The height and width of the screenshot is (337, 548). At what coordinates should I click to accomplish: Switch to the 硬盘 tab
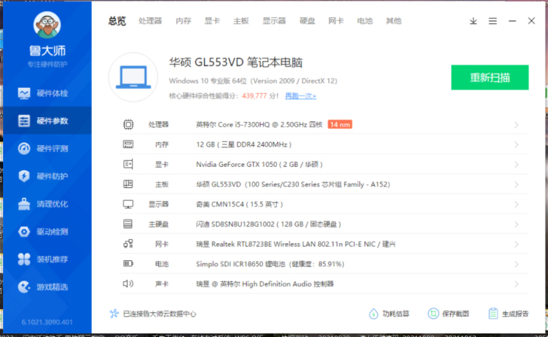[x=308, y=21]
